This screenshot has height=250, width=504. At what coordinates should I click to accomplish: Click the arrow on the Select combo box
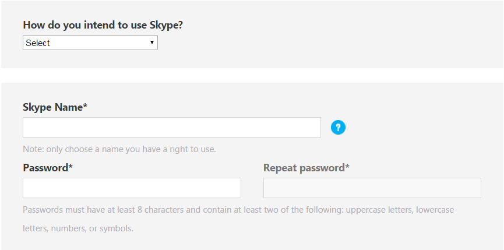pyautogui.click(x=152, y=43)
